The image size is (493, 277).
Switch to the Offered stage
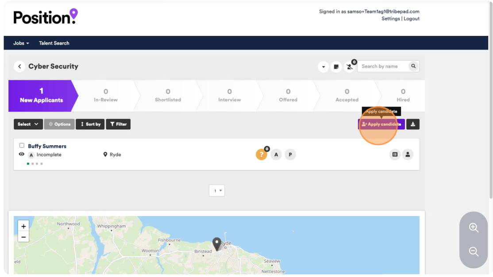[x=288, y=96]
